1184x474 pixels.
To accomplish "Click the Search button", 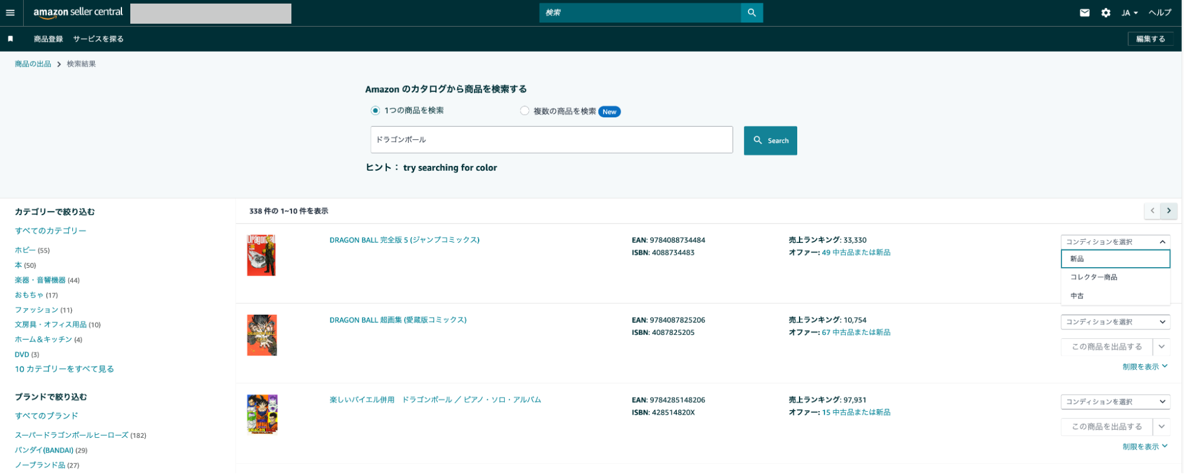I will click(770, 140).
